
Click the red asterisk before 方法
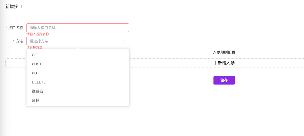click(14, 41)
